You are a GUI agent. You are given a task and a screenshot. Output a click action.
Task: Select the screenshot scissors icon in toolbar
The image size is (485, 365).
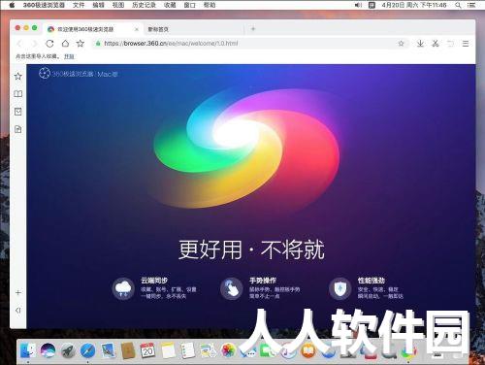(x=436, y=44)
